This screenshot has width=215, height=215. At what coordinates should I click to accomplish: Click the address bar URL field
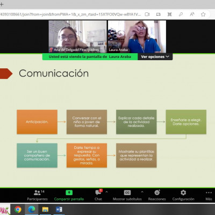click(70, 15)
